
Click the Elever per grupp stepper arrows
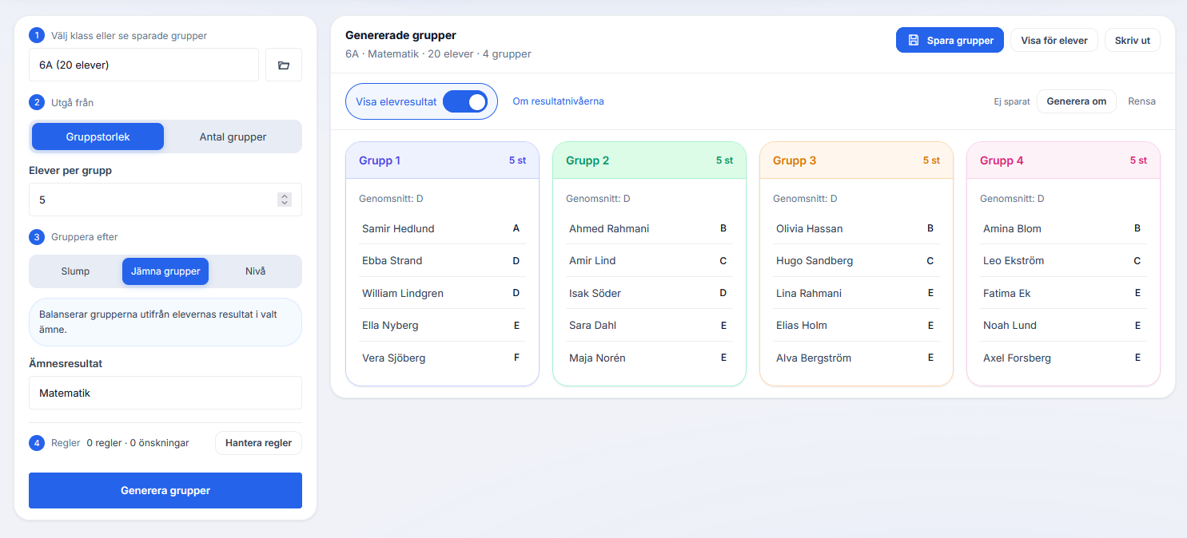[x=285, y=200]
